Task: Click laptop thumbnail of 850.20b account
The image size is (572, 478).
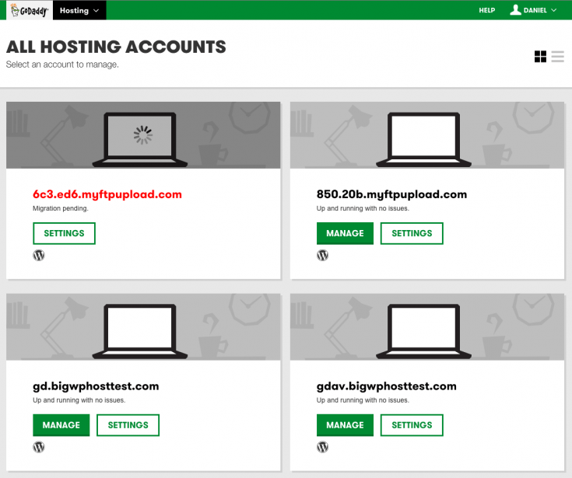Action: coord(423,140)
